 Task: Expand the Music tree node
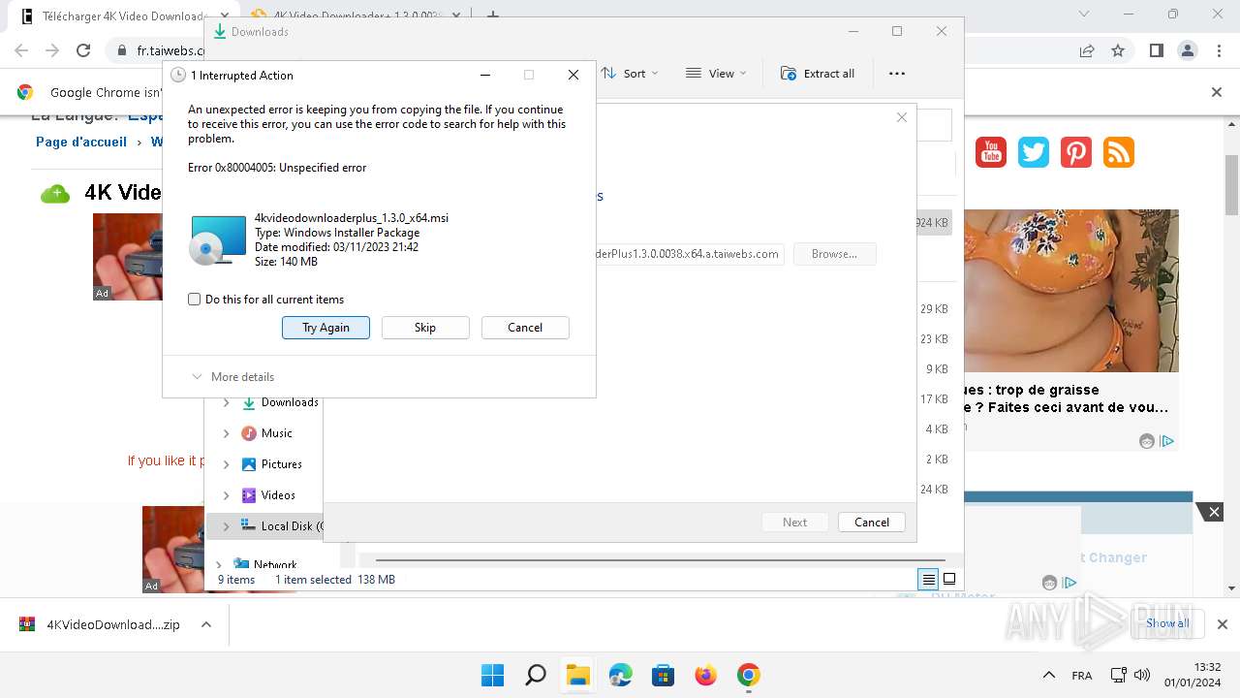pyautogui.click(x=227, y=433)
